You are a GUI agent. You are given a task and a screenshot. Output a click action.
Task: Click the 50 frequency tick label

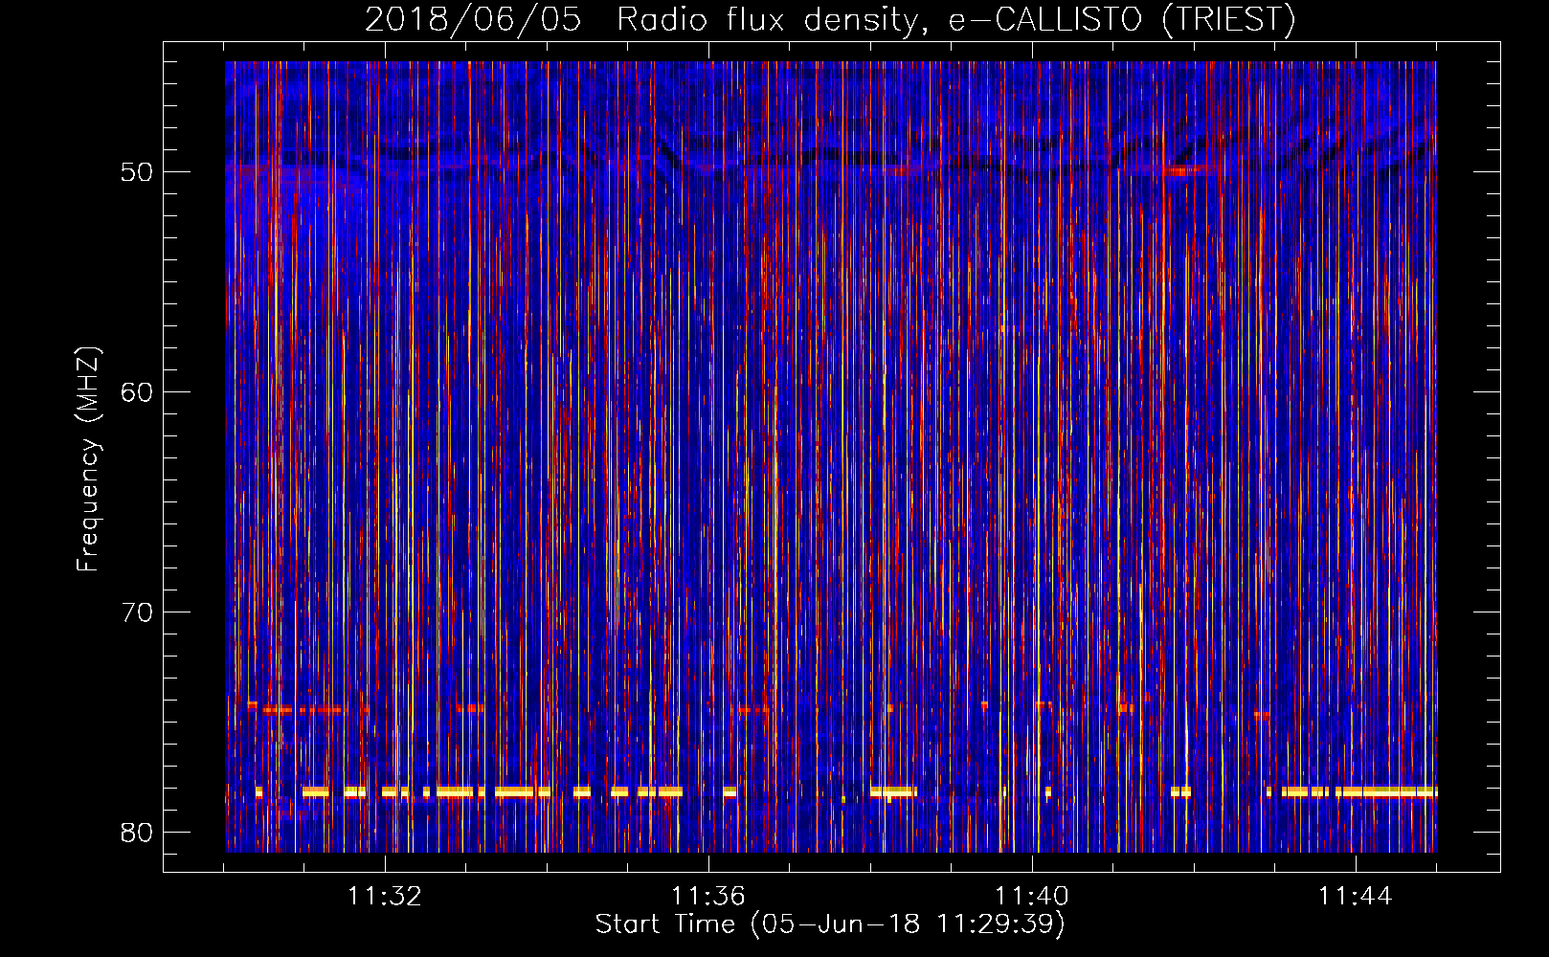pyautogui.click(x=137, y=172)
